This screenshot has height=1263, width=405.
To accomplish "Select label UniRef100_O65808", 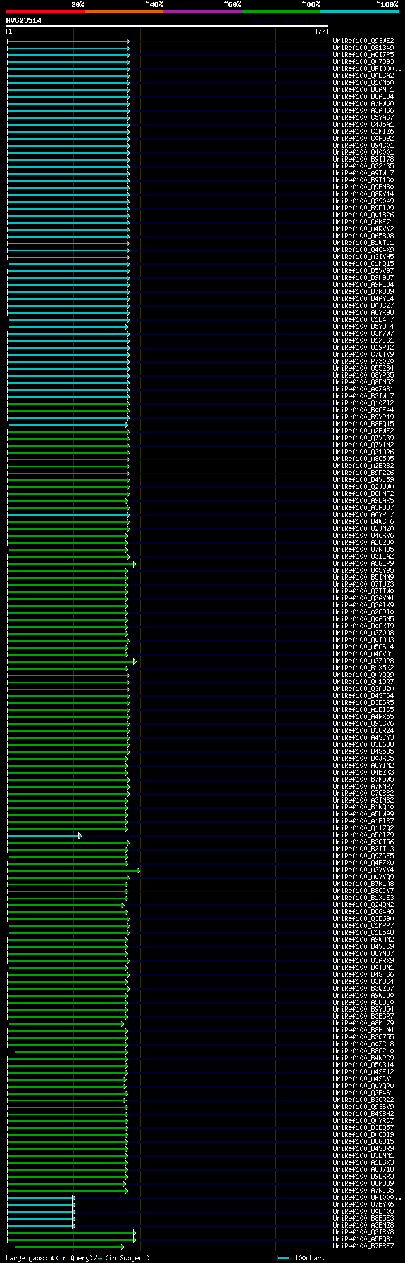I will (x=363, y=236).
